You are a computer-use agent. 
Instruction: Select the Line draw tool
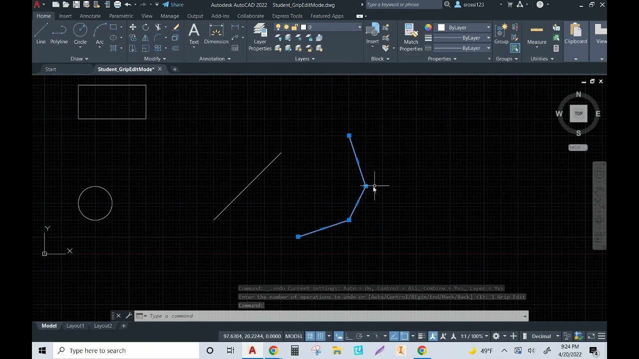(41, 34)
